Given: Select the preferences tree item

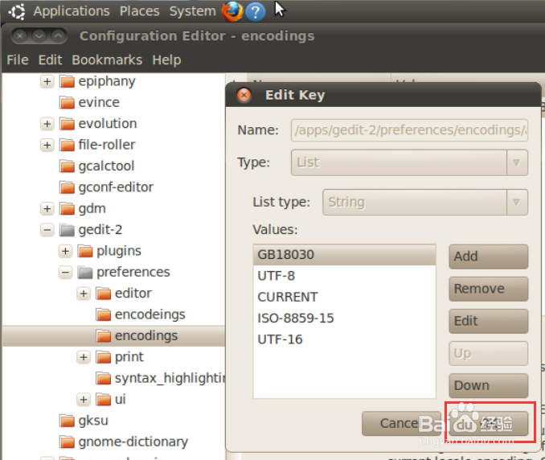Looking at the screenshot, I should pos(133,273).
